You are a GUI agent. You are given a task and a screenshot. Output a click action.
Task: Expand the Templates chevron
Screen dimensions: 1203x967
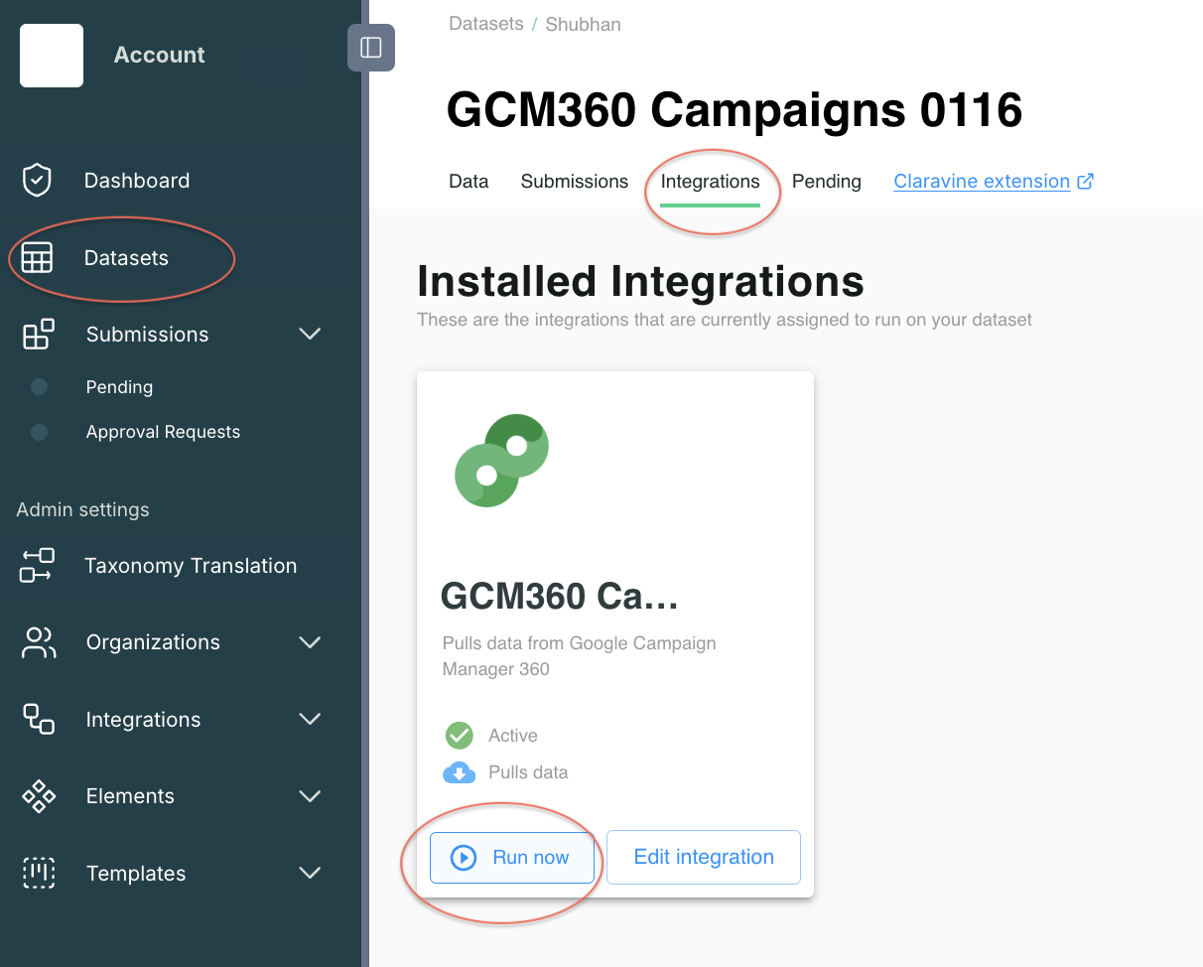[x=310, y=874]
